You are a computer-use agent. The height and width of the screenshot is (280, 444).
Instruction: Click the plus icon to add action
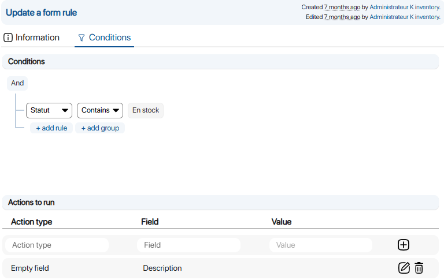click(404, 245)
